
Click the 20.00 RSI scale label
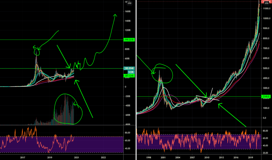tap(265, 153)
